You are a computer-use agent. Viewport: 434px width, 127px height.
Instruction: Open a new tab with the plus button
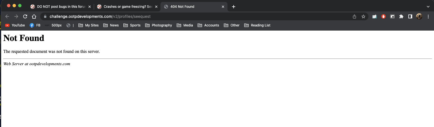tap(234, 7)
